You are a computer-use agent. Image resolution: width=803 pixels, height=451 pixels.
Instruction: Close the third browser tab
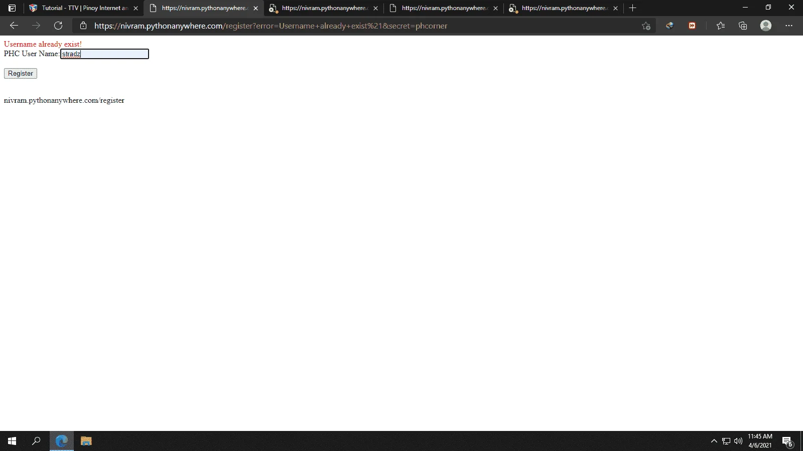tap(375, 8)
